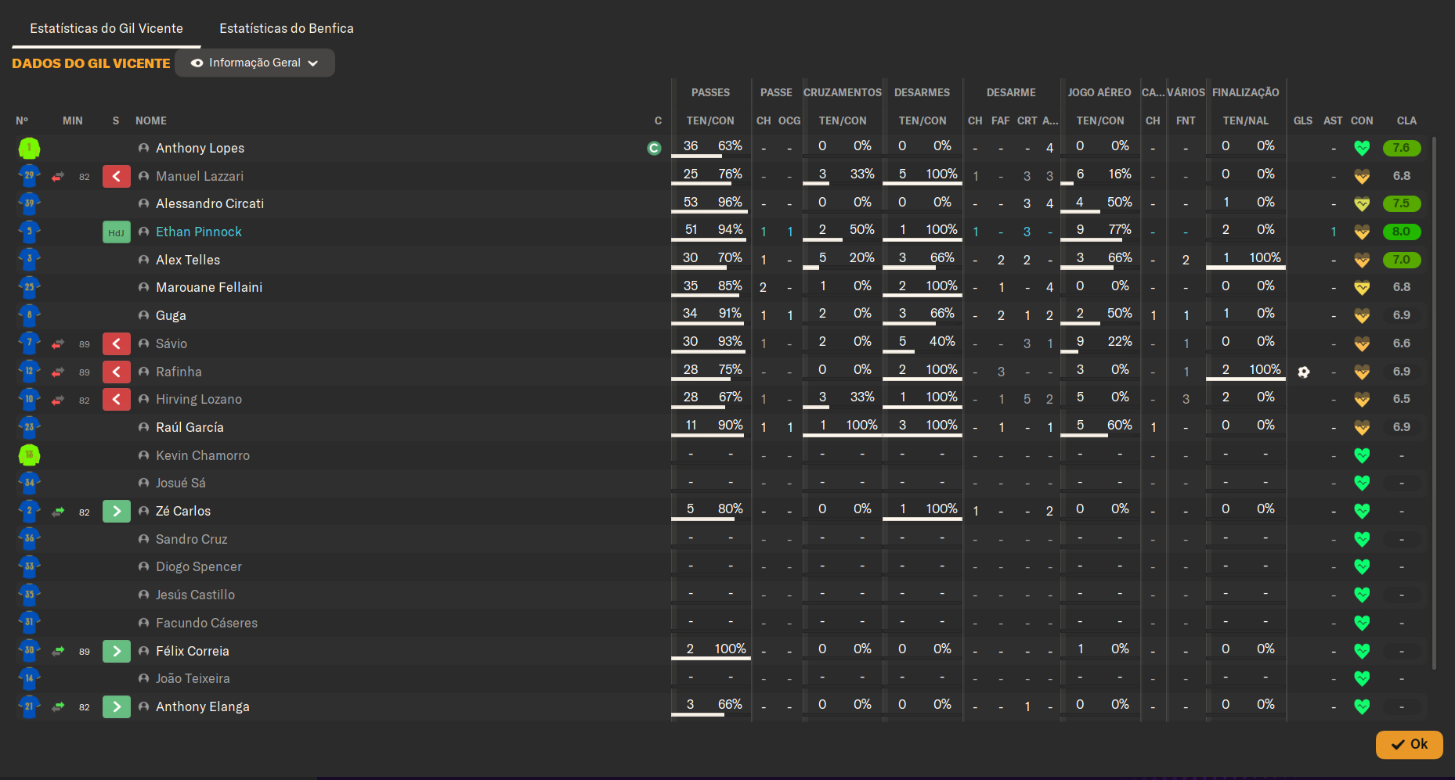Open Ethan Pinnock player profile
Viewport: 1455px width, 780px height.
[199, 232]
